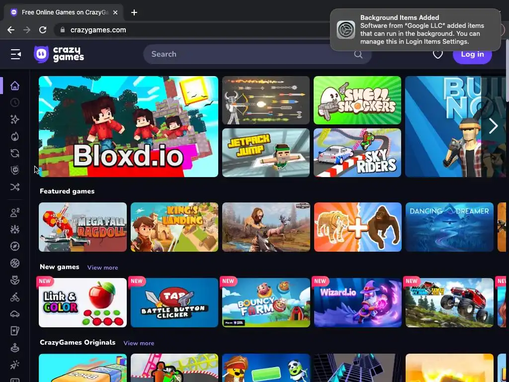Open the Sky Riders game thumbnail

(x=357, y=153)
